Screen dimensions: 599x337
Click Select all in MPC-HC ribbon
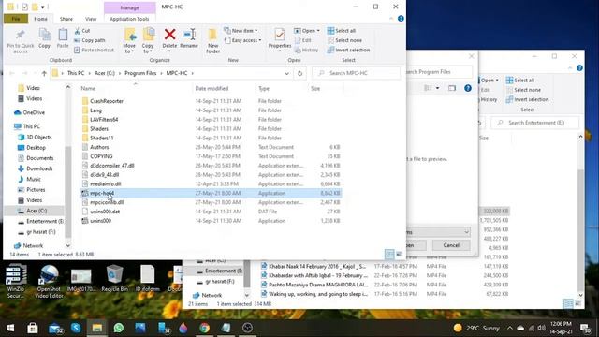coord(342,31)
